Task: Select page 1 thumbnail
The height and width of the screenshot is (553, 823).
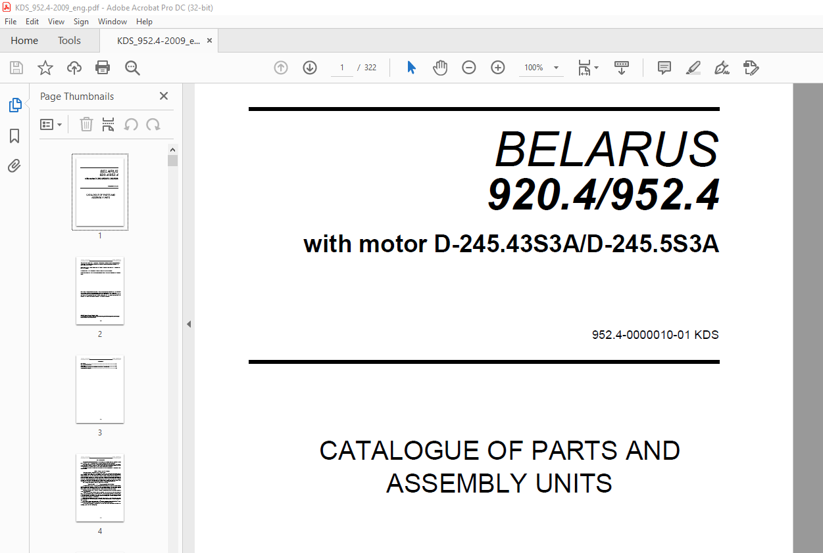Action: 100,192
